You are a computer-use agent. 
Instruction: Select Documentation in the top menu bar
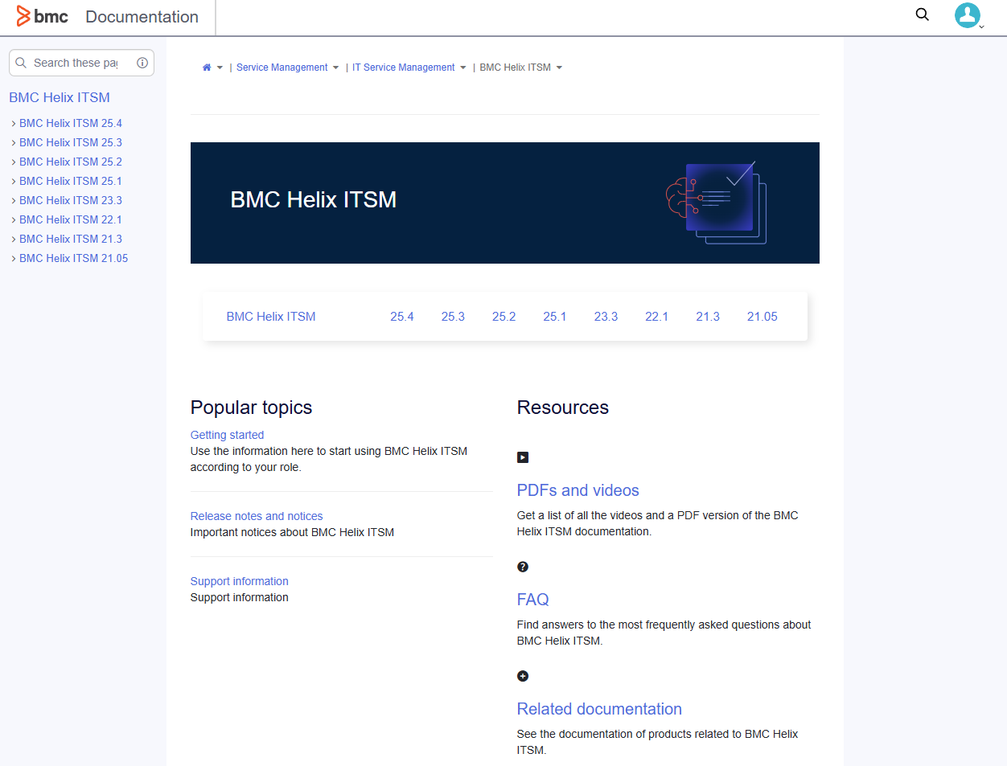point(142,16)
